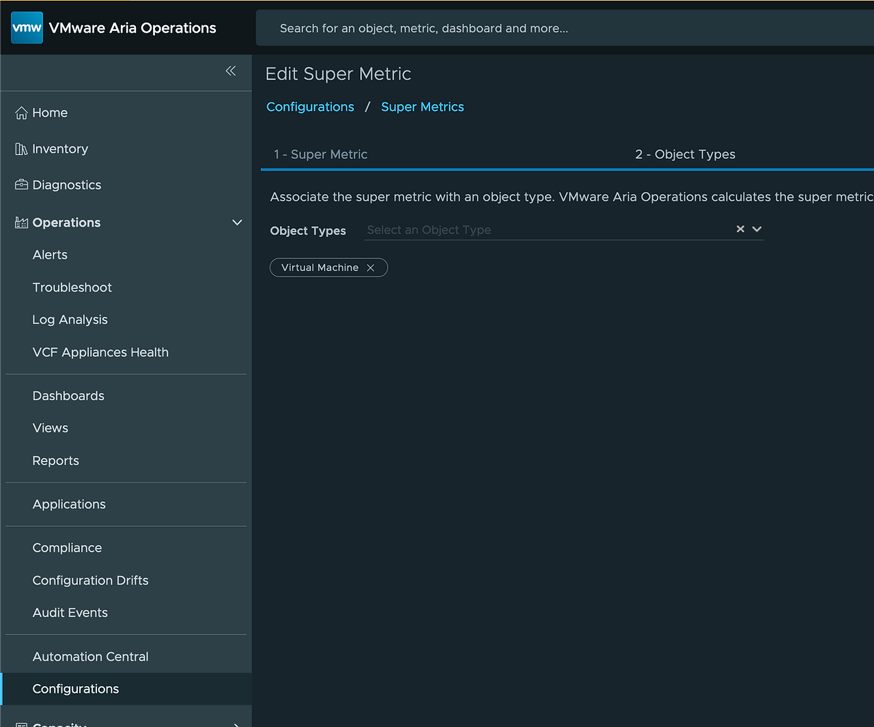Open Audit Events
The height and width of the screenshot is (727, 874).
pos(70,613)
